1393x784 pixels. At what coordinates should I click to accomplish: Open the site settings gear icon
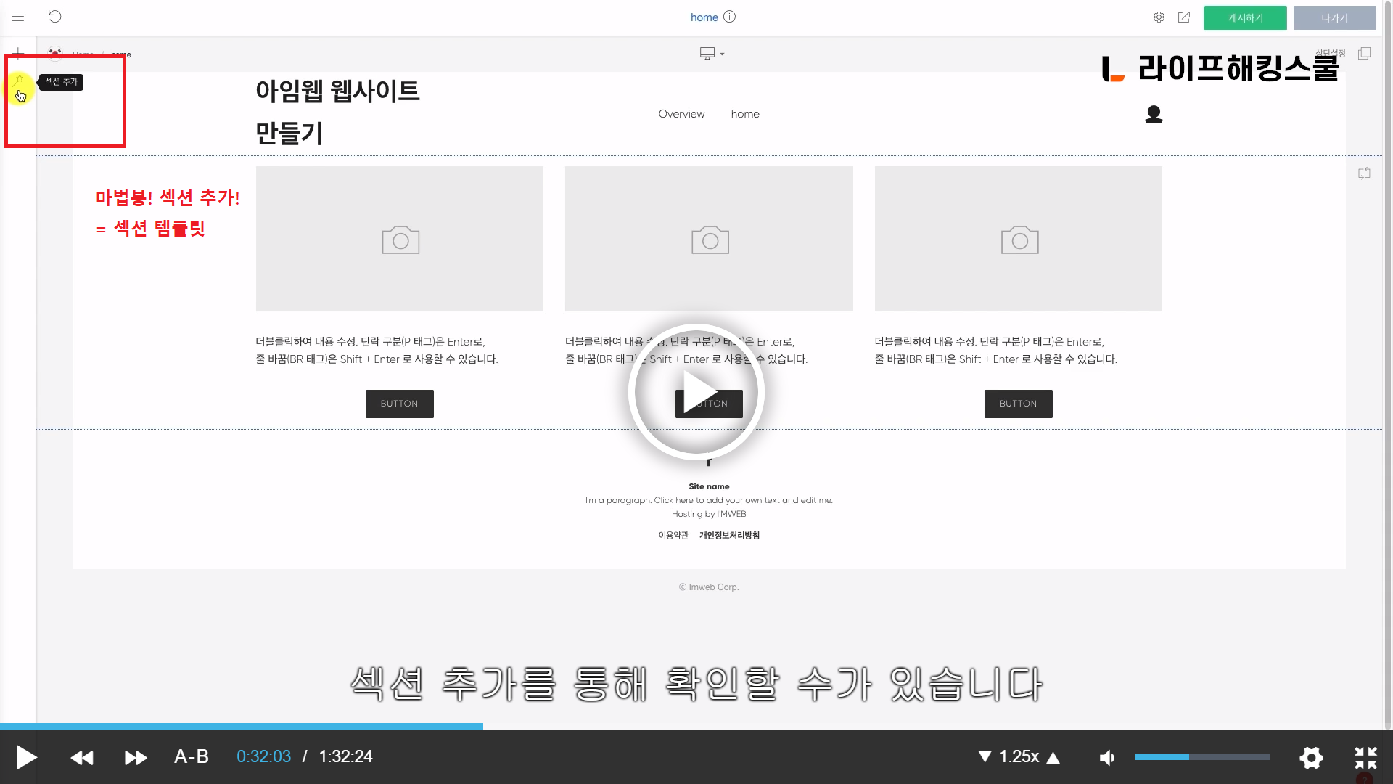(1159, 17)
